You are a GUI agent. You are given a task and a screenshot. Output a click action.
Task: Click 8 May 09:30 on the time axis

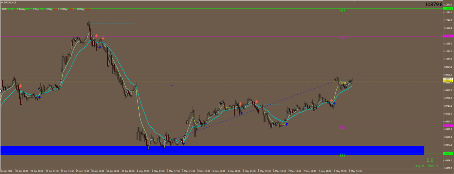pyautogui.click(x=340, y=172)
